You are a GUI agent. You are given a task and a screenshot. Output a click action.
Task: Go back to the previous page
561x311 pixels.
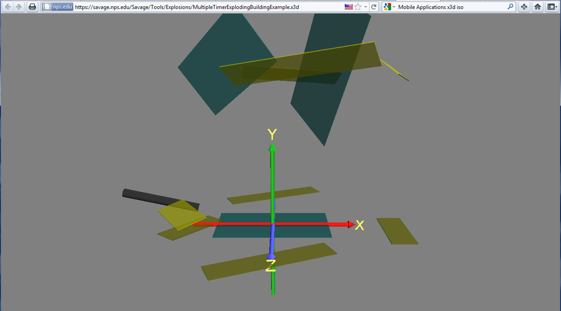[x=8, y=7]
